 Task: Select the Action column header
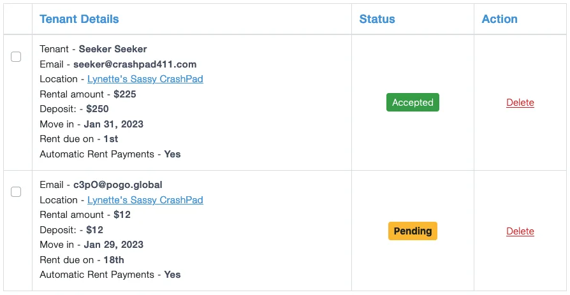click(499, 19)
